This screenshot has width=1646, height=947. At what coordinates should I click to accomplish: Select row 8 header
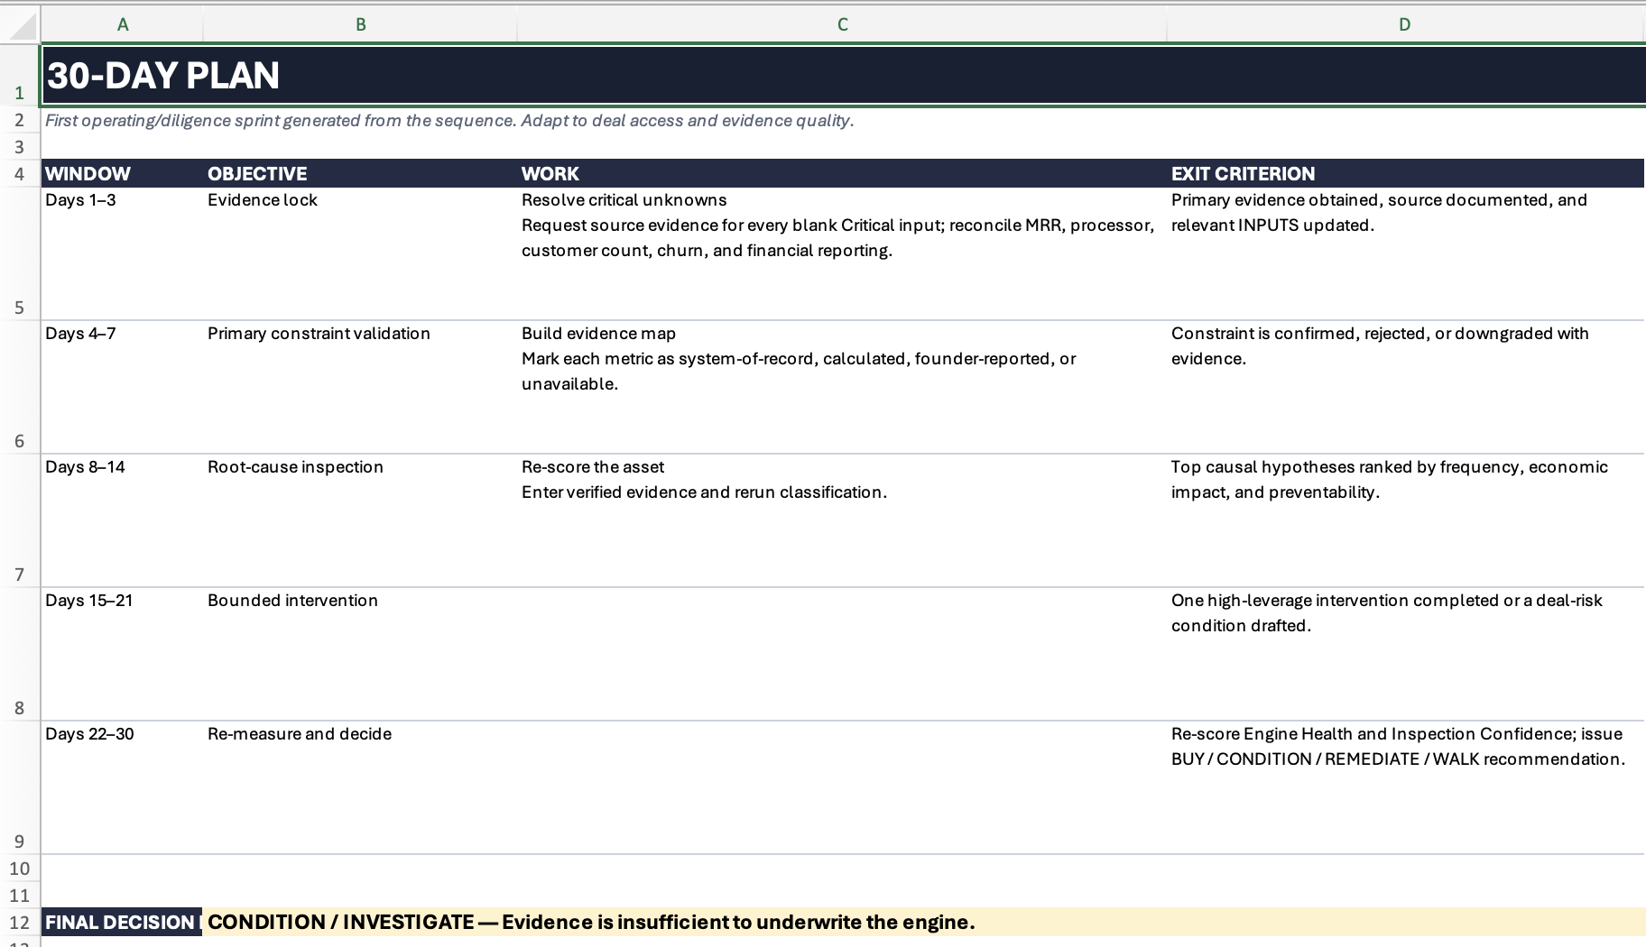pos(20,654)
